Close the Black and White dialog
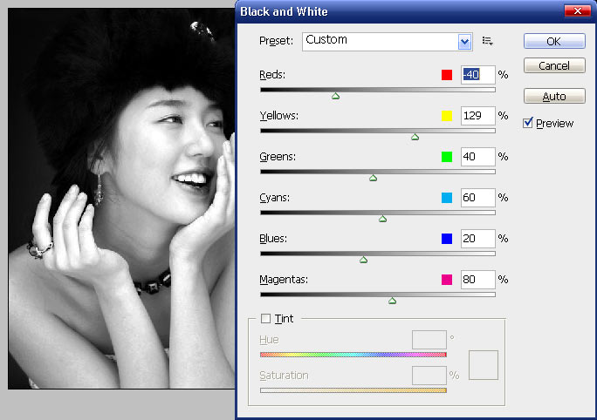597x420 pixels. point(577,11)
